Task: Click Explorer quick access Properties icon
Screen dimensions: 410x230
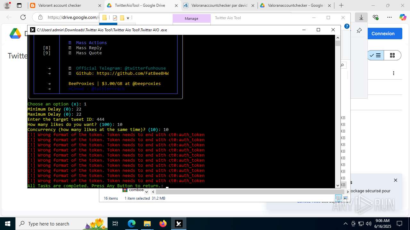Action: (115, 18)
